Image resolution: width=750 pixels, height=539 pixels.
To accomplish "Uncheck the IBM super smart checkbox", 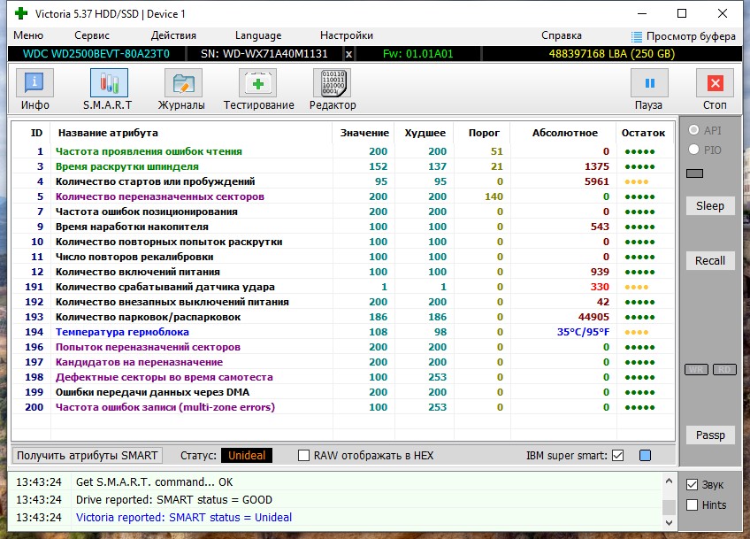I will coord(617,455).
